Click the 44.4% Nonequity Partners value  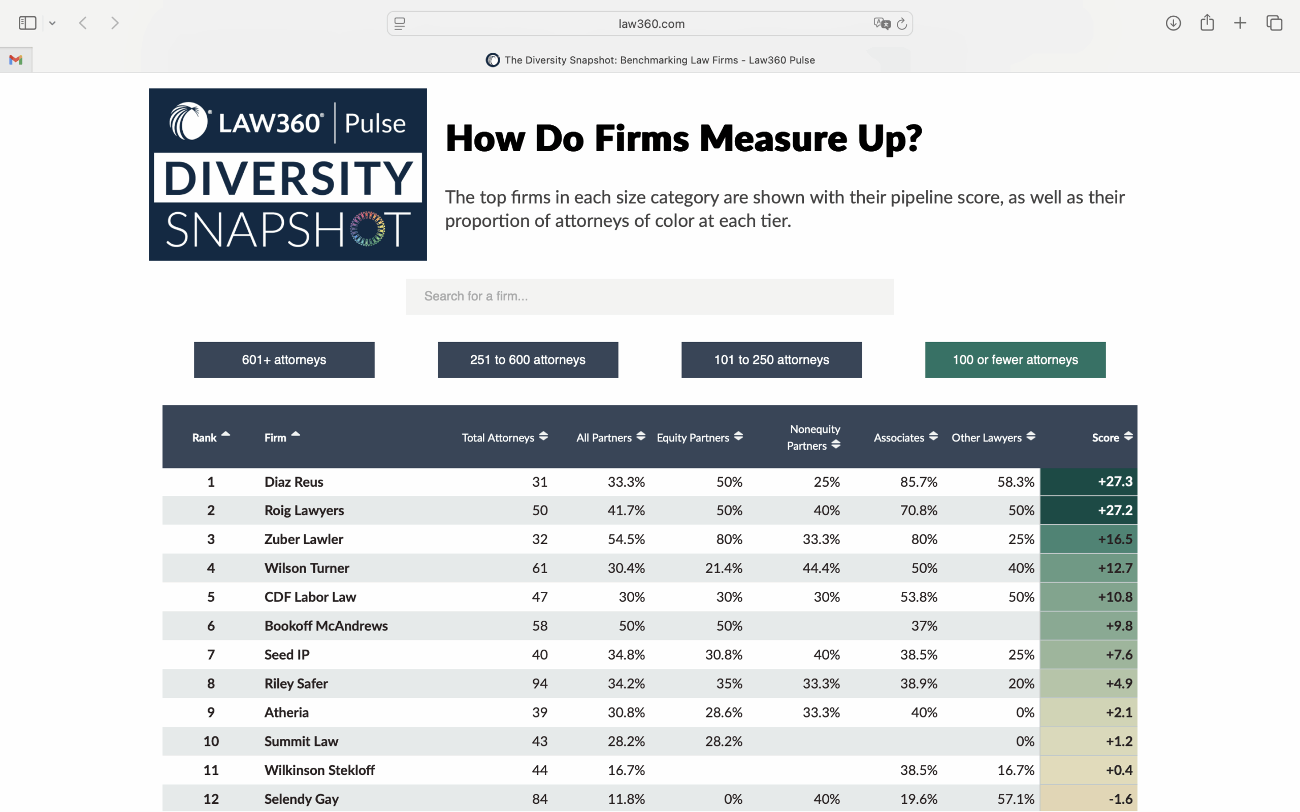coord(821,568)
